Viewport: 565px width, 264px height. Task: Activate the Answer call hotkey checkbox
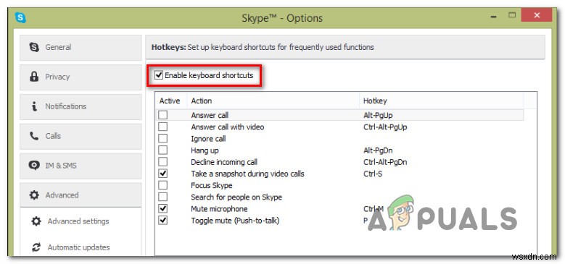[x=163, y=115]
